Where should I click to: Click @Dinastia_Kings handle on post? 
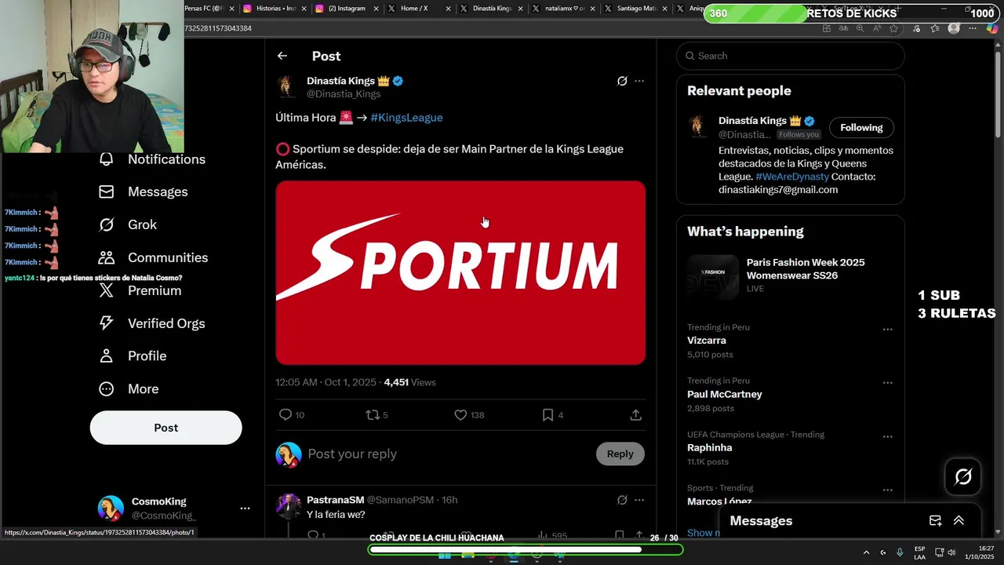pos(344,94)
